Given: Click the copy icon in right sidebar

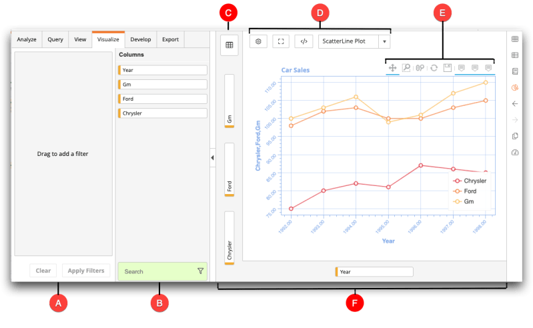Looking at the screenshot, I should coord(514,136).
